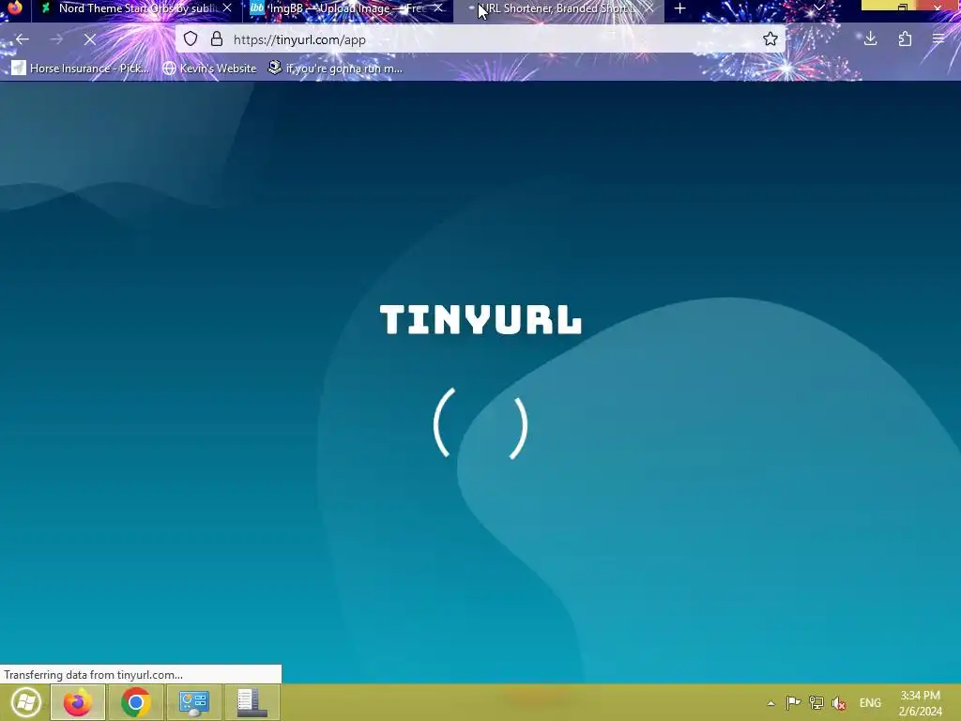This screenshot has width=961, height=721.
Task: Open a new browser tab
Action: point(679,8)
